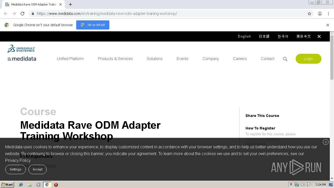Switch language to English
Viewport: 334px width, 188px height.
244,37
